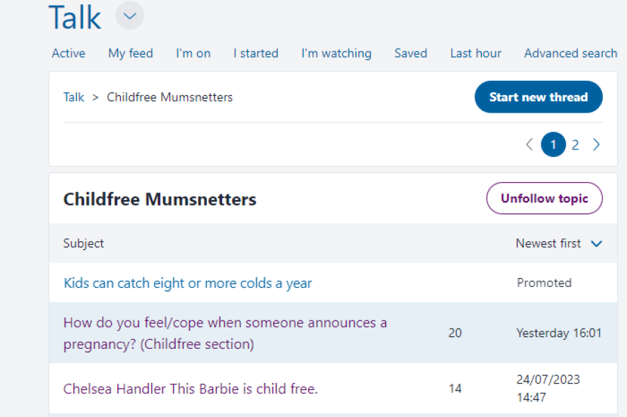Open Advanced search

point(570,54)
